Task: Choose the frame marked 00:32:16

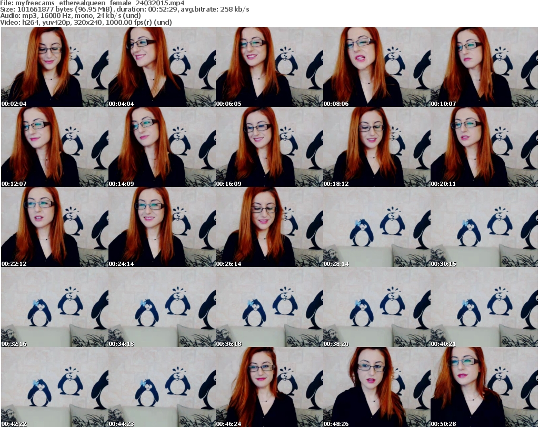Action: [55, 307]
